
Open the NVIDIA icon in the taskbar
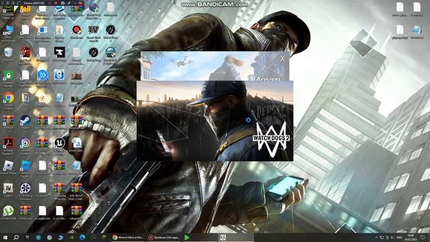(x=71, y=237)
